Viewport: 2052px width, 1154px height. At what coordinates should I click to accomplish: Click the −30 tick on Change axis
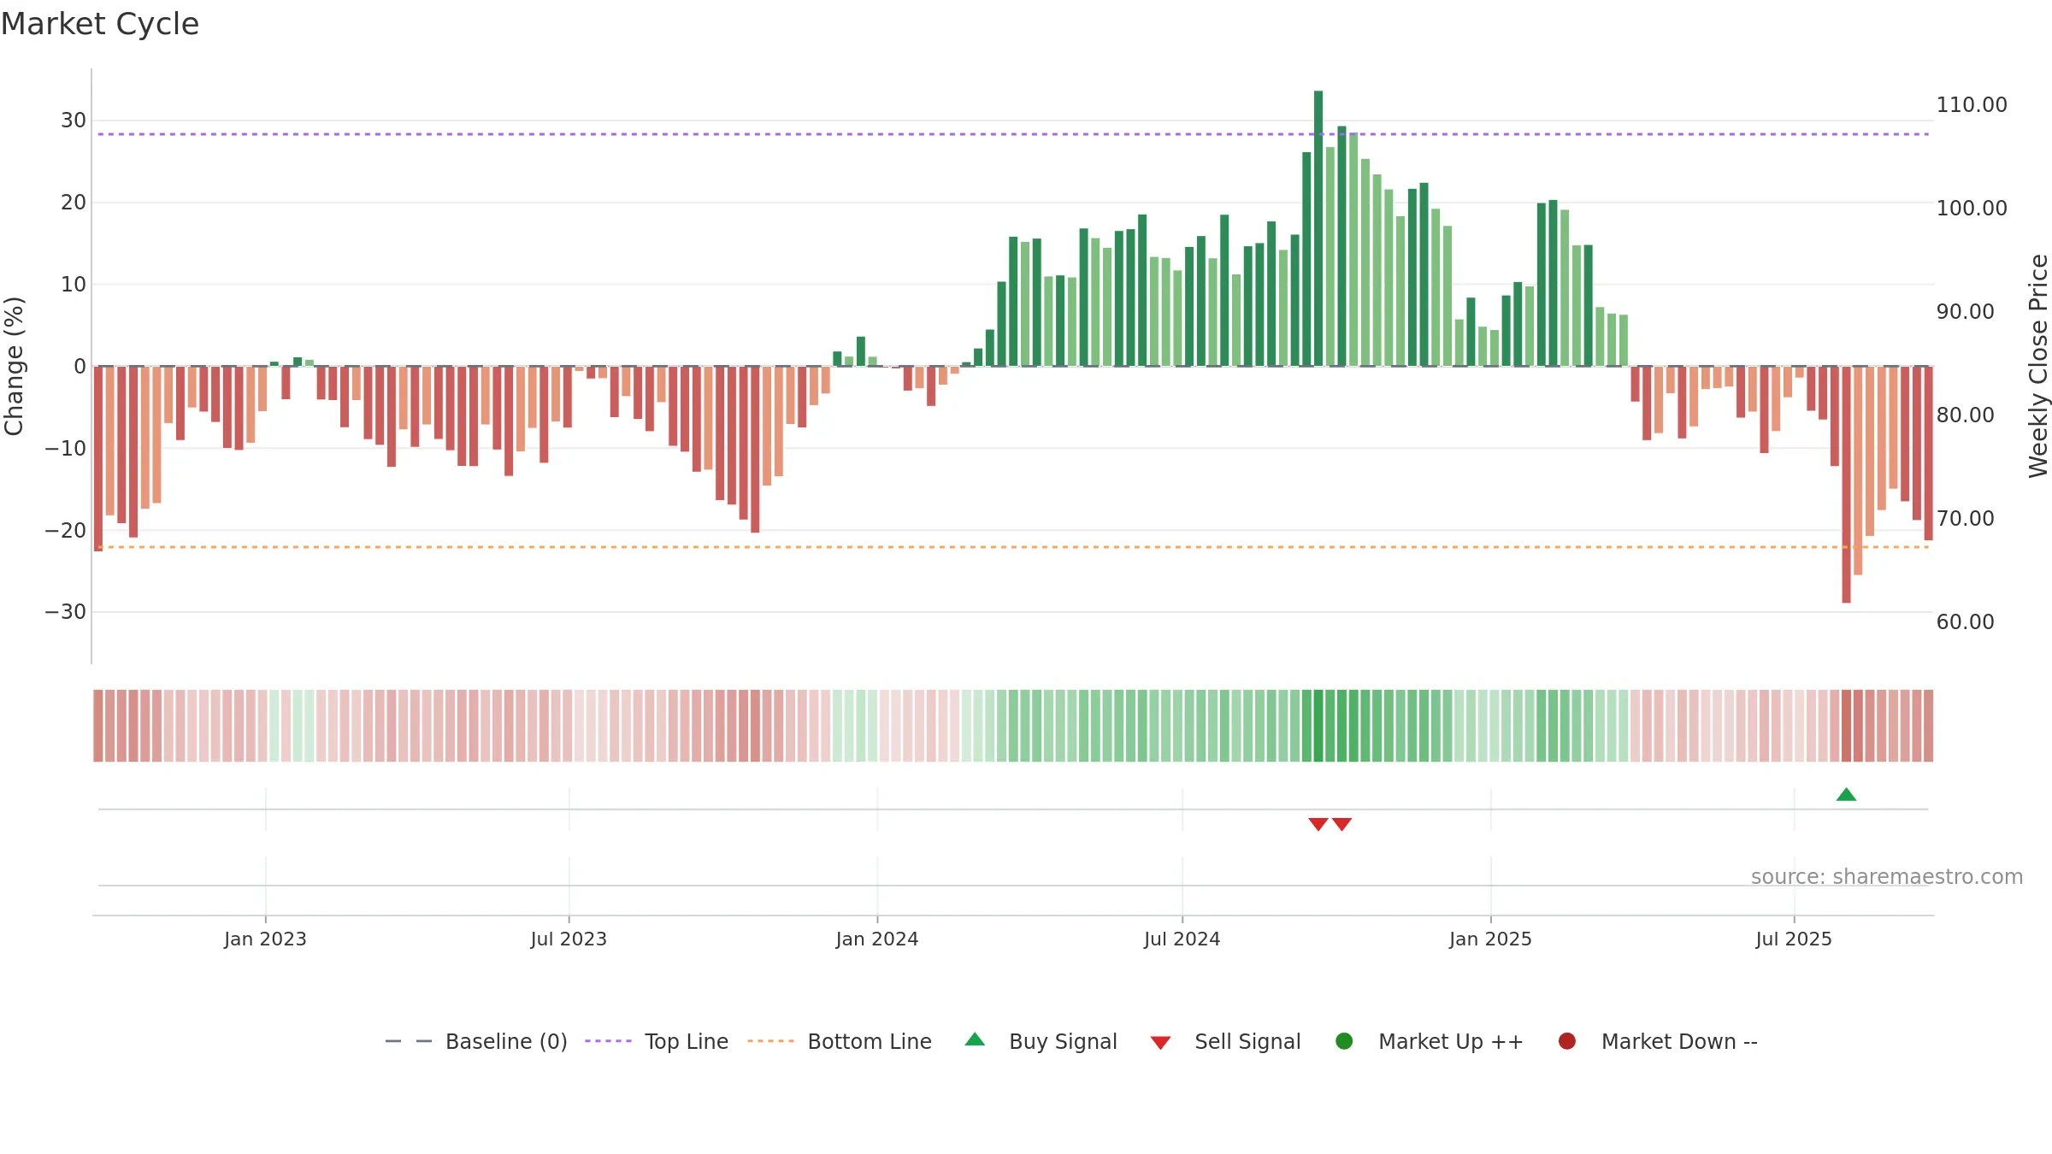66,612
